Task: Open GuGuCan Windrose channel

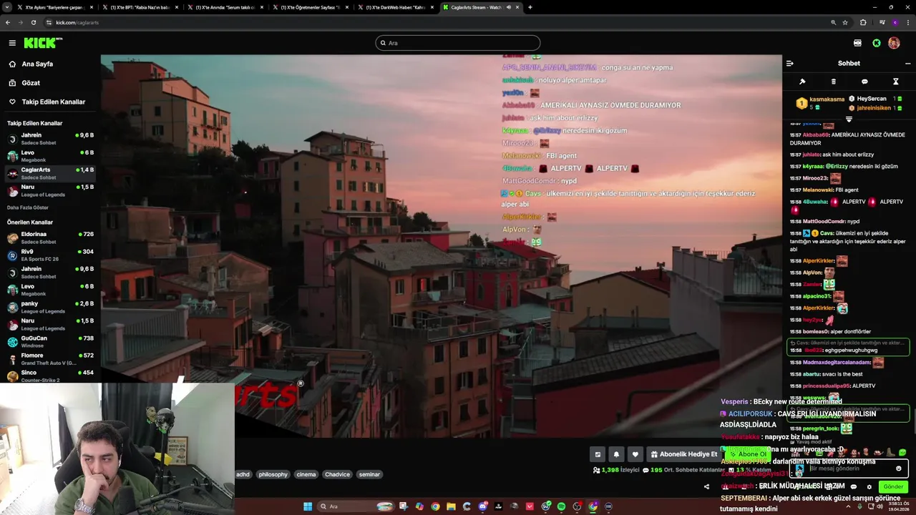Action: tap(50, 341)
